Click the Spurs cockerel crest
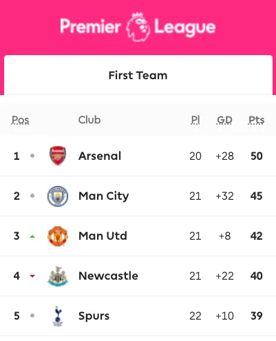The width and height of the screenshot is (276, 341). point(58,316)
